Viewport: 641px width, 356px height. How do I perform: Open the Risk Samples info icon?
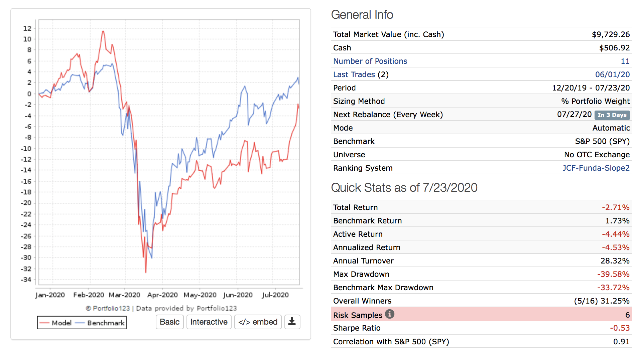pos(389,314)
